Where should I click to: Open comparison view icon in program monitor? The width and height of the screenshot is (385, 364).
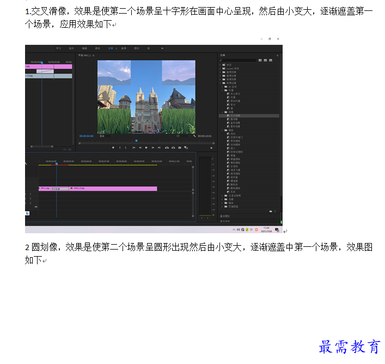186,148
